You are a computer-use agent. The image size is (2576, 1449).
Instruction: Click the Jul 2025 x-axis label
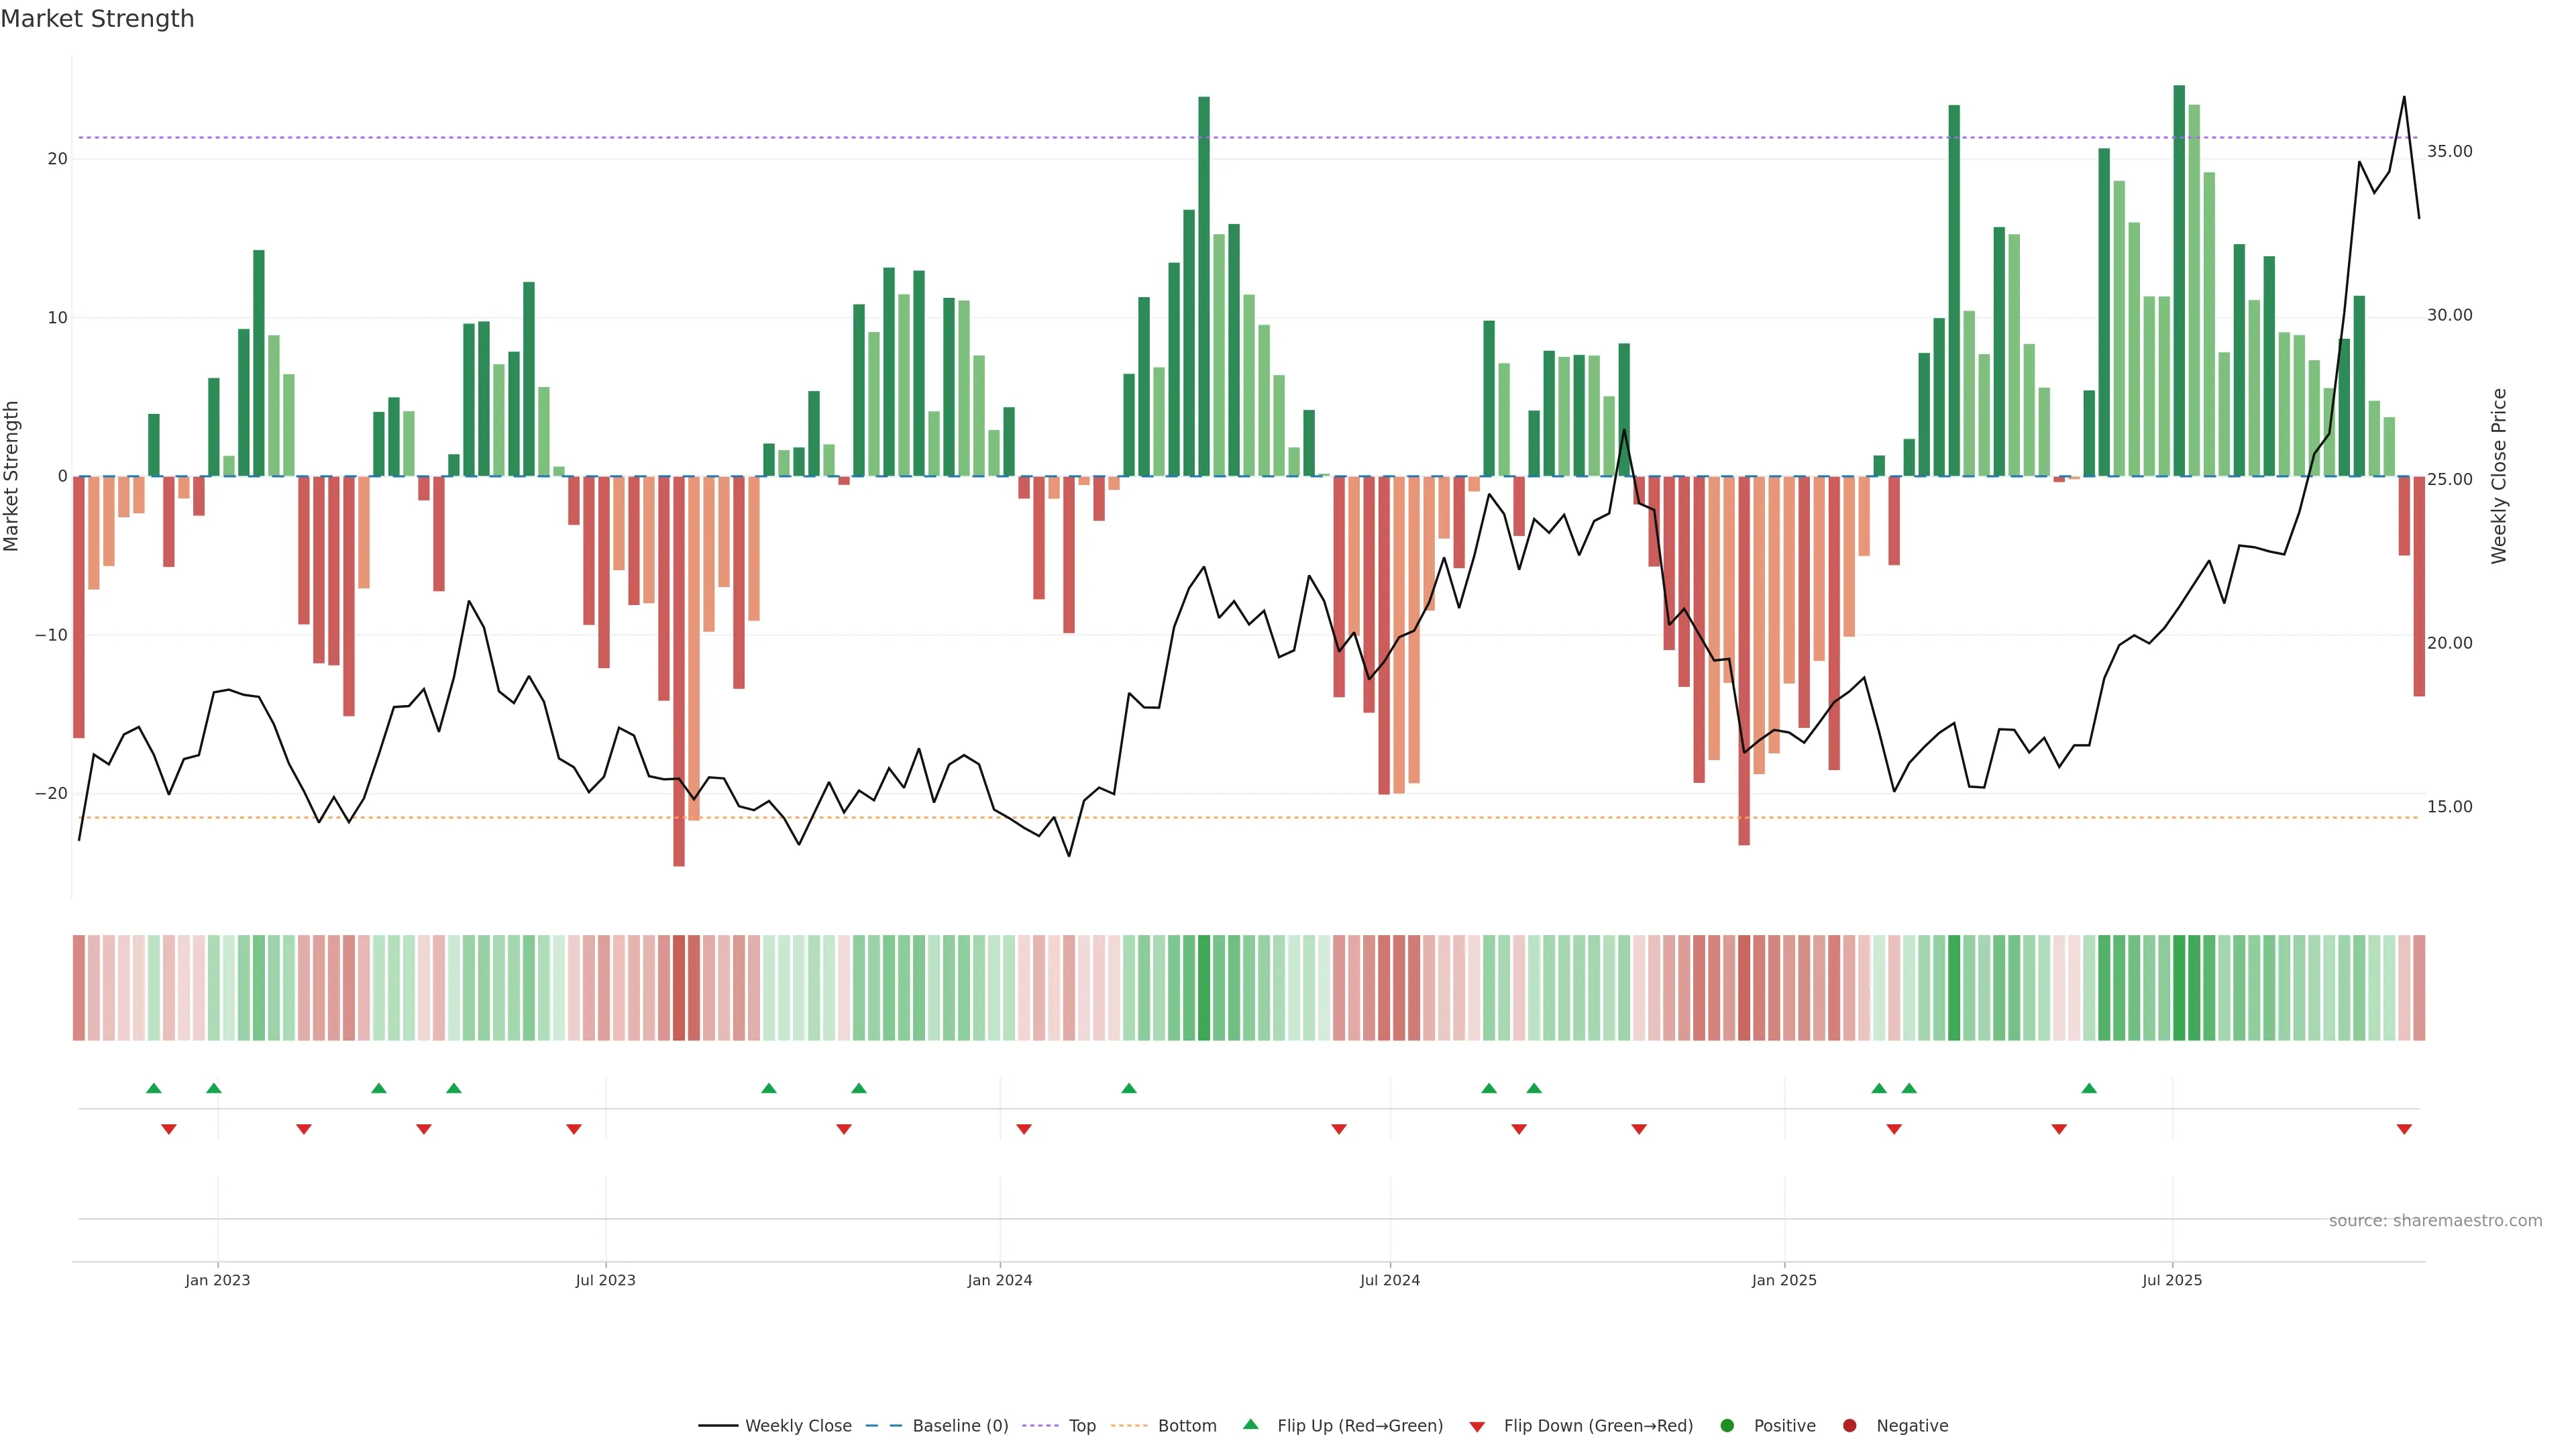[x=2171, y=1280]
